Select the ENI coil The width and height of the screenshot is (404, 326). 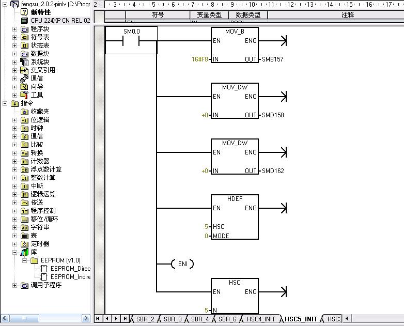point(182,264)
